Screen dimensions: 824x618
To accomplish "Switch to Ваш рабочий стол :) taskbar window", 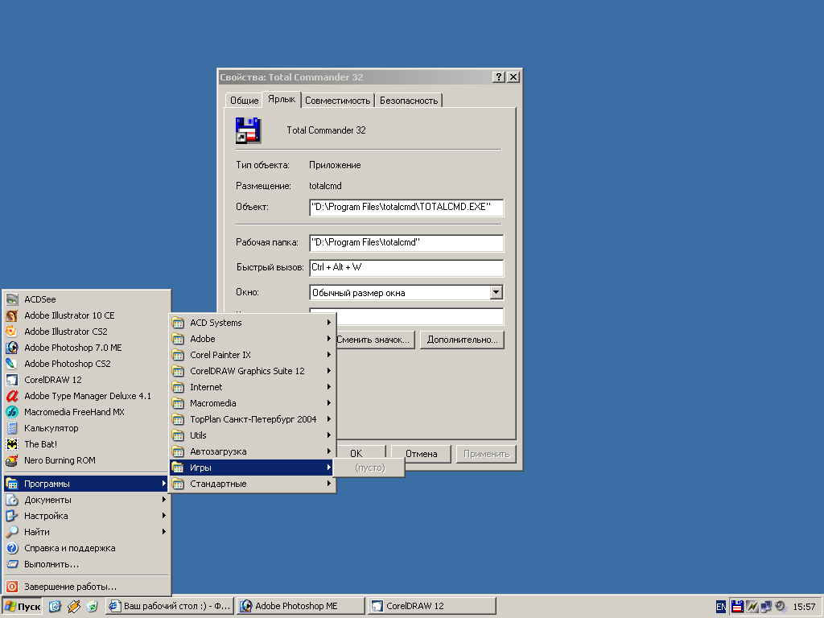I will point(169,607).
